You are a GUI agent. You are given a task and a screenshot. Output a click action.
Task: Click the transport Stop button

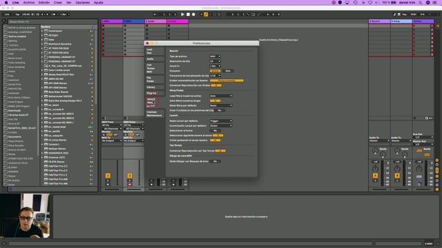[x=188, y=14]
